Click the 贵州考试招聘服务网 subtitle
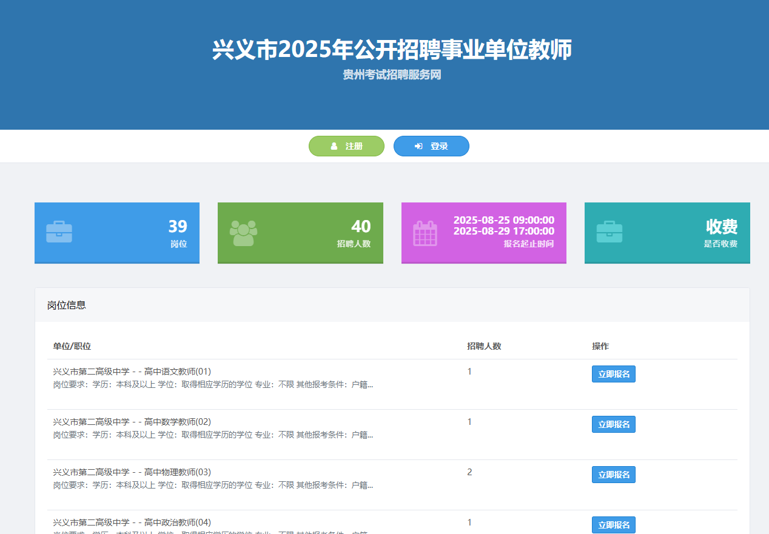Screen dimensions: 769x534 click(392, 75)
